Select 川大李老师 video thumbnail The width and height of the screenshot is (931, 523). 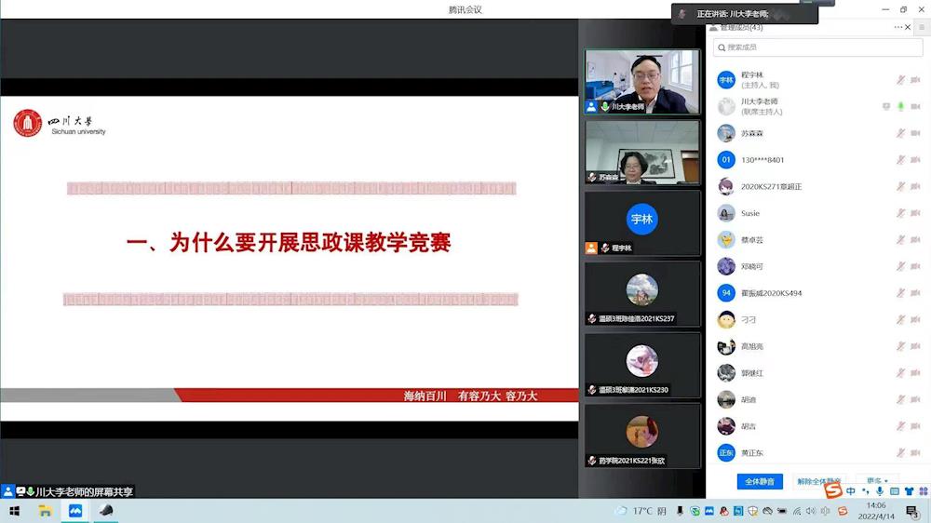click(x=641, y=82)
